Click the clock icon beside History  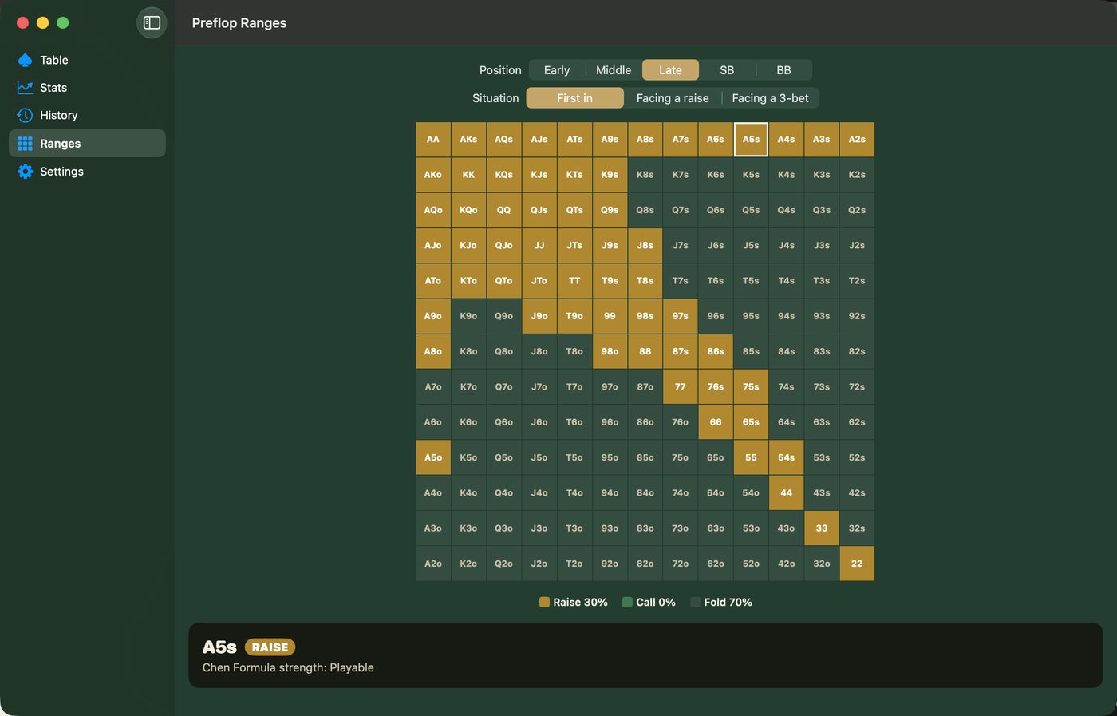25,115
